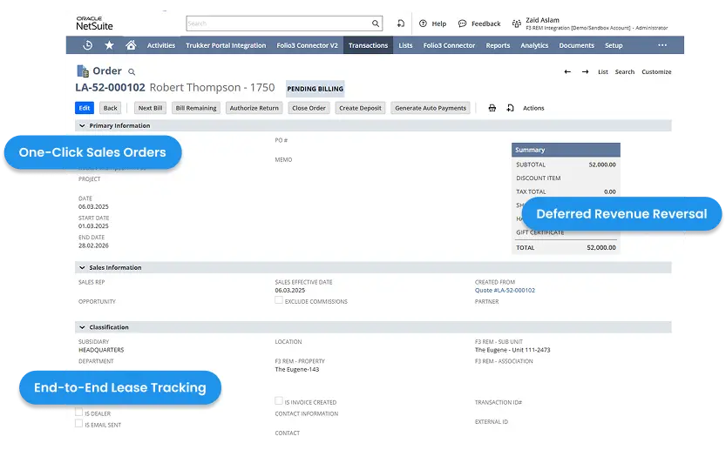
Task: Go to next record with right arrow
Action: tap(586, 71)
